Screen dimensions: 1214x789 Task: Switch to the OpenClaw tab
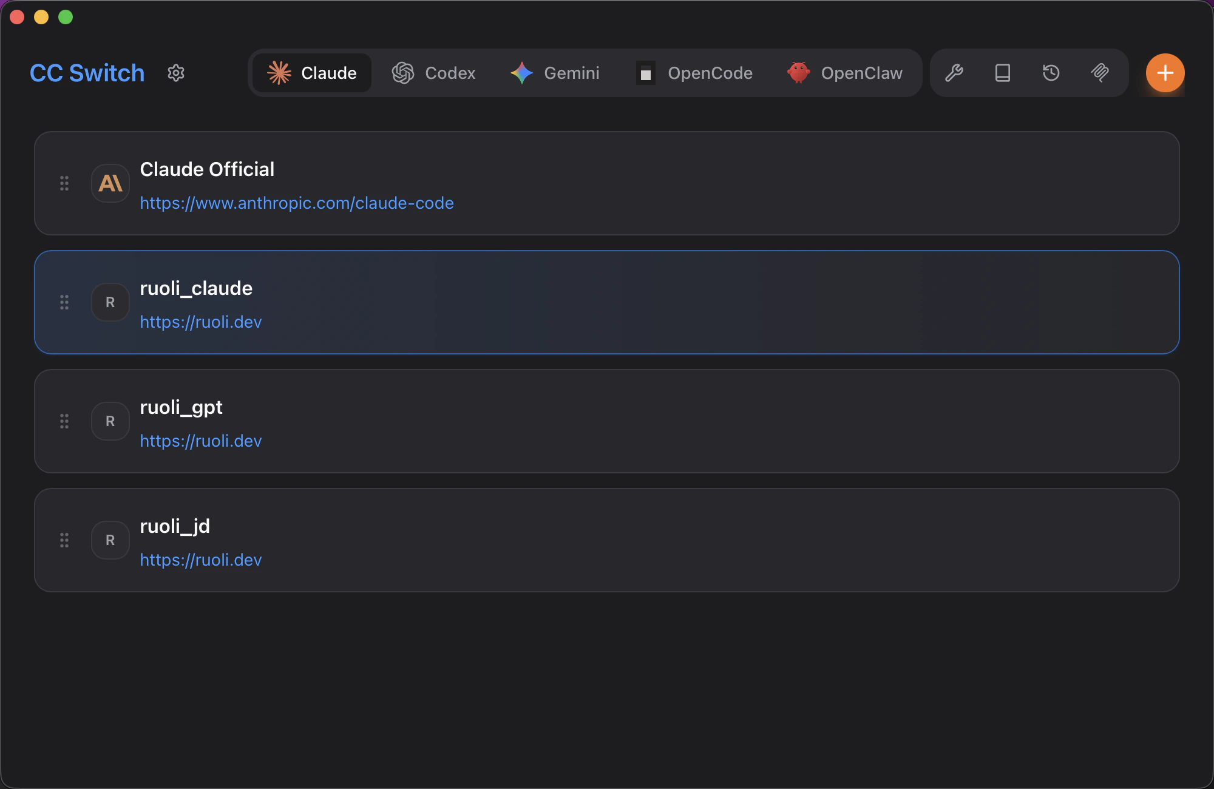pos(844,73)
